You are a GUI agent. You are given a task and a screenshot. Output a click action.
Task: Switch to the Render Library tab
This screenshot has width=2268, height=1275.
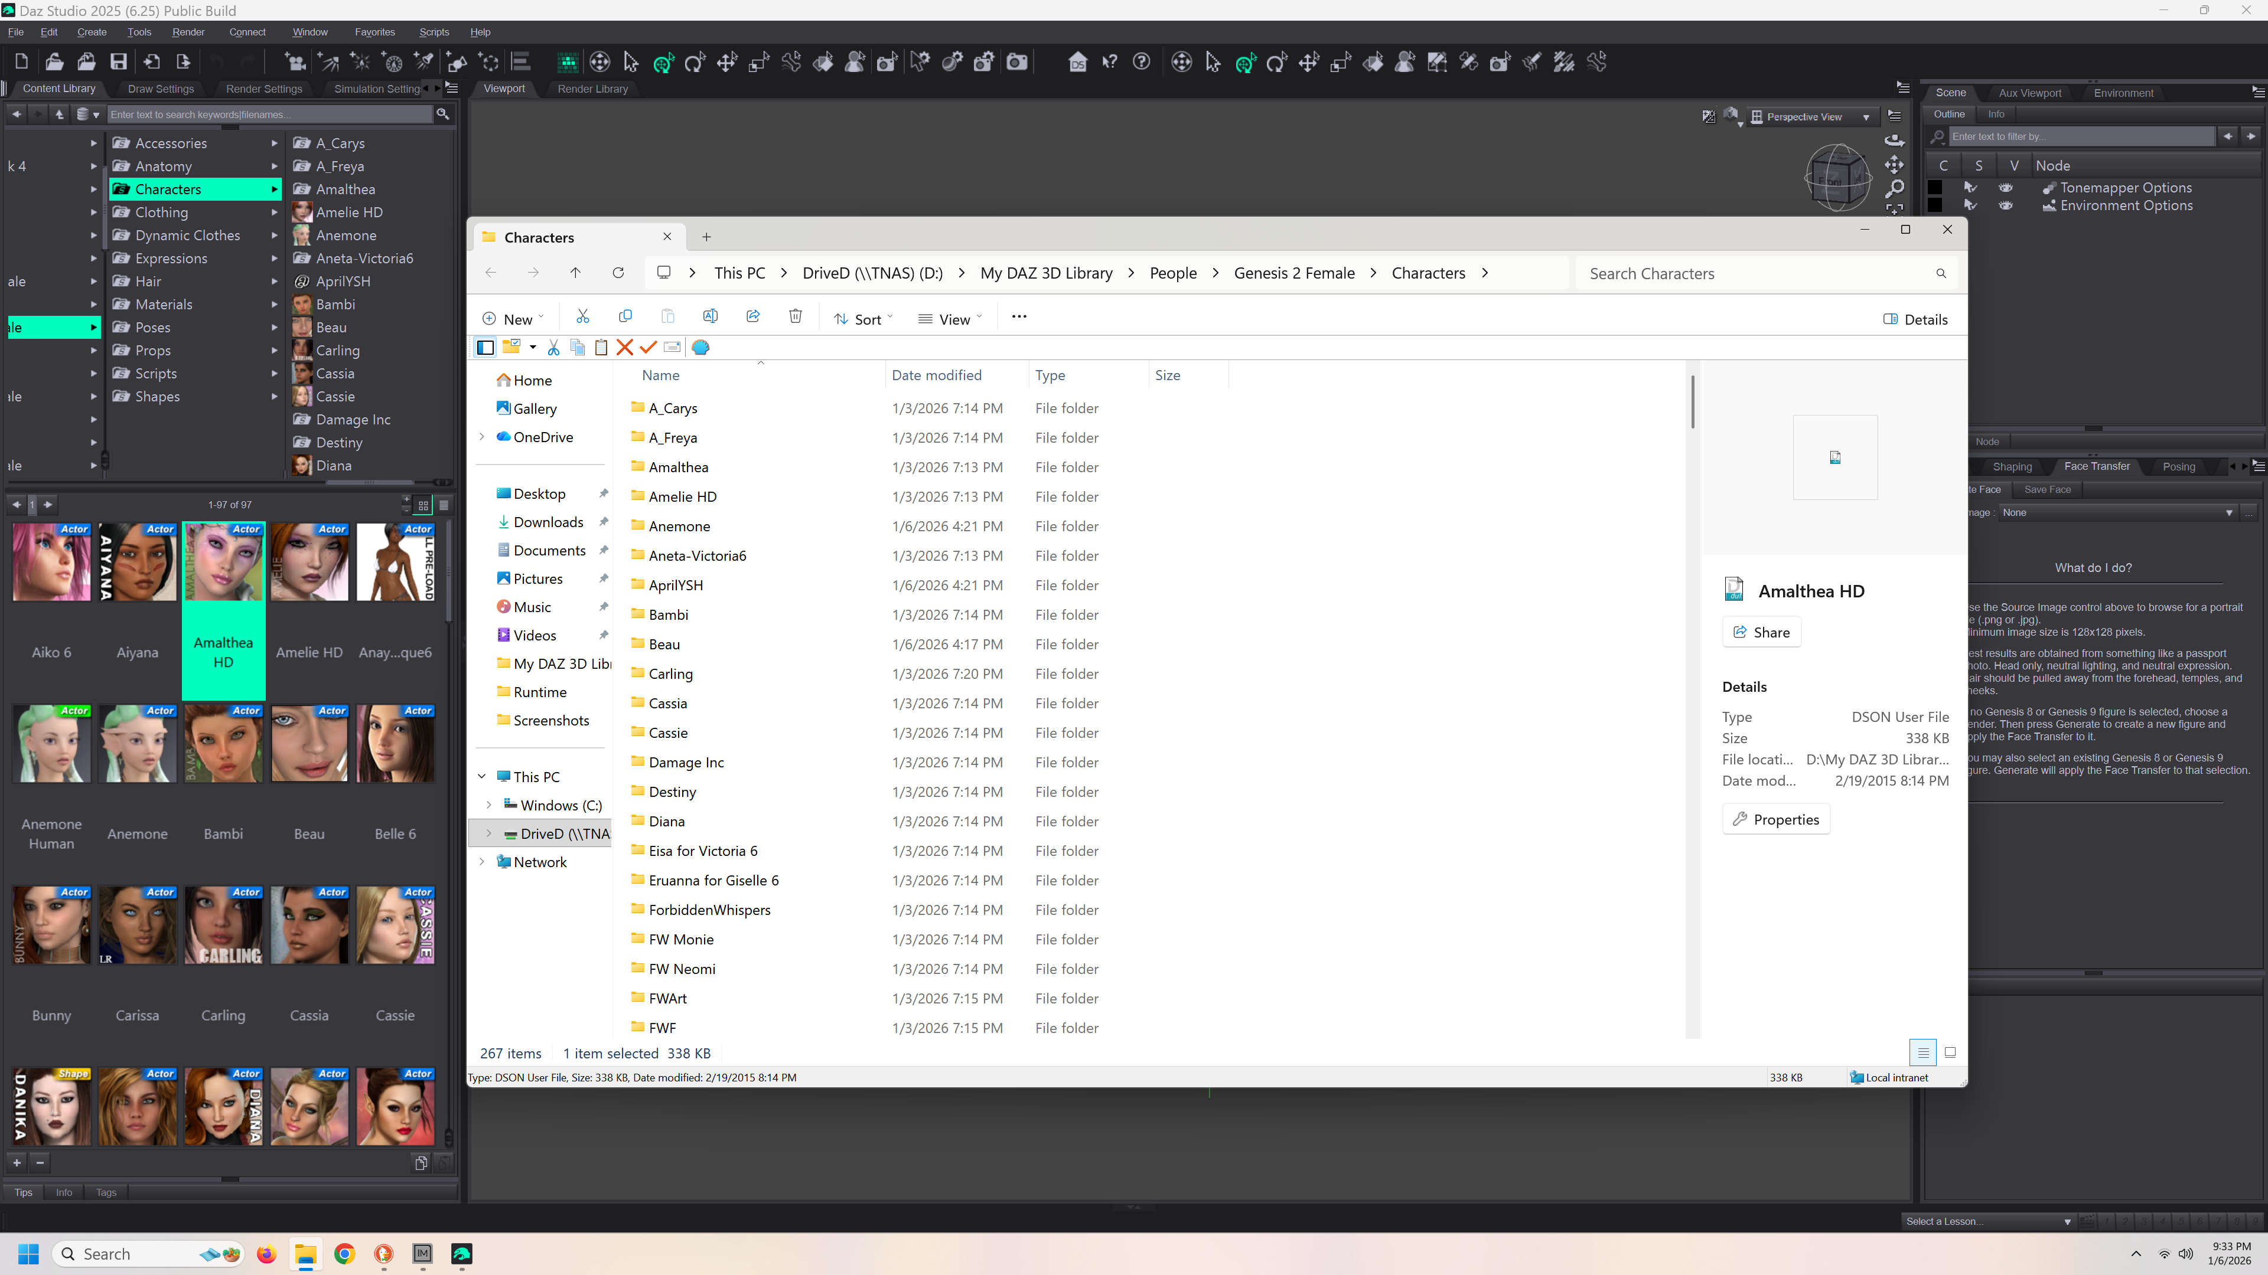[592, 89]
